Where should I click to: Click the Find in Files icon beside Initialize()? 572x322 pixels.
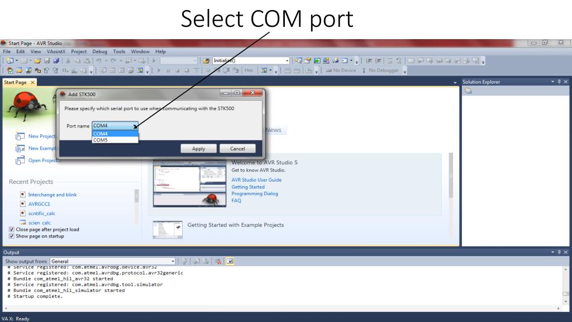coord(206,60)
